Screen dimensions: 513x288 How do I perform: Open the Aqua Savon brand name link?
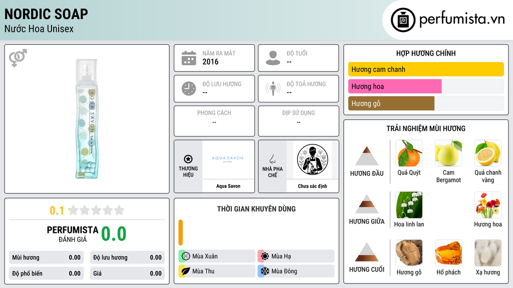228,186
